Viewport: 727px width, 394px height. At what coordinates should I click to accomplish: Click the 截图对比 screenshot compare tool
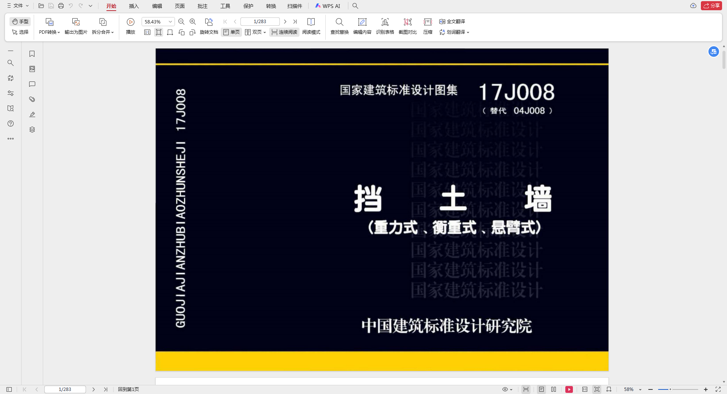408,27
